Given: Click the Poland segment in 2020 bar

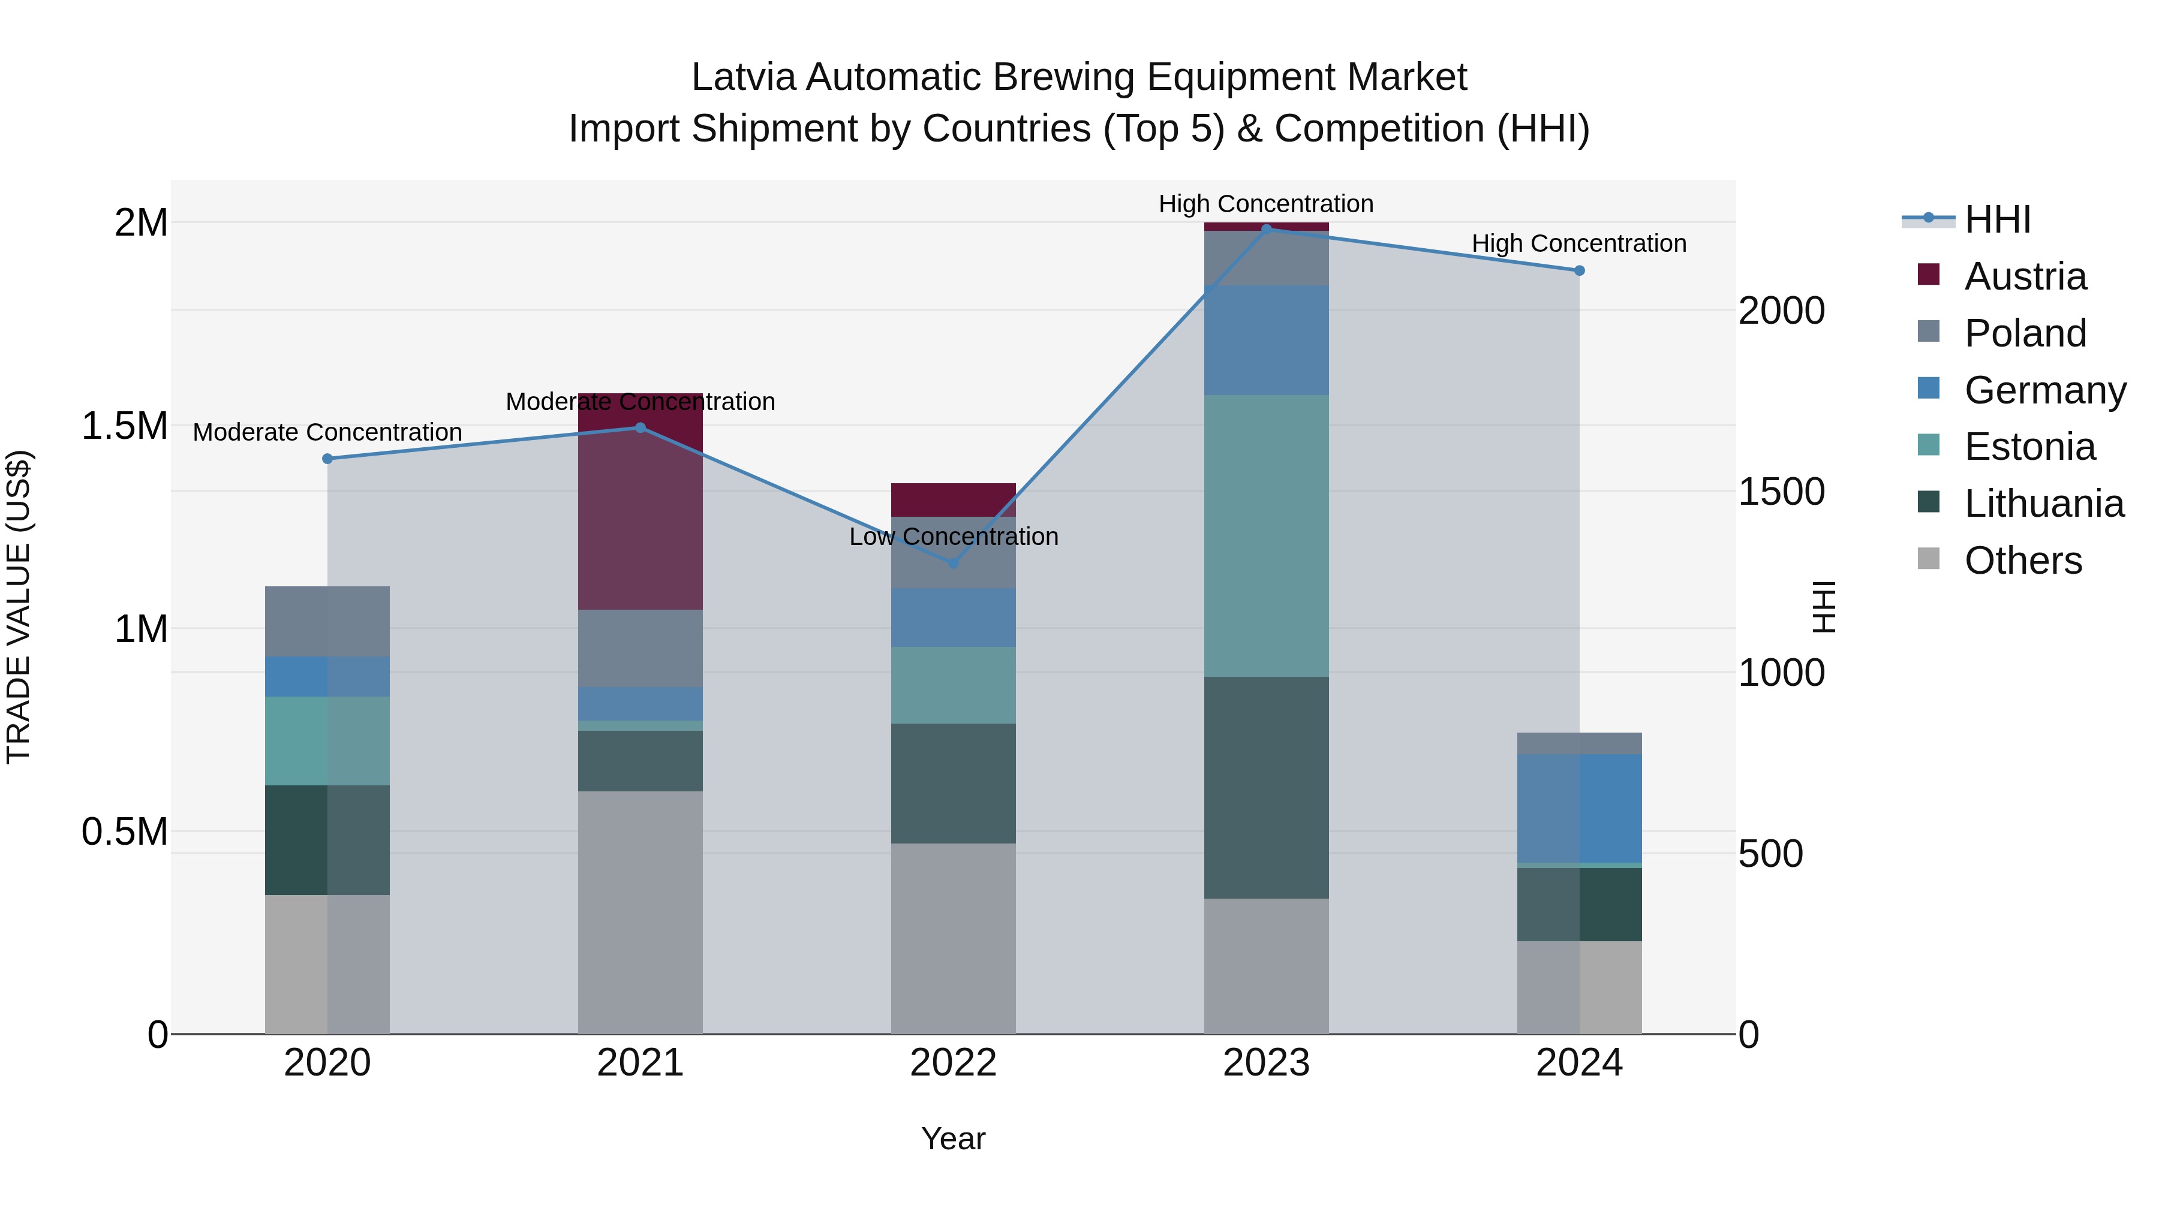Looking at the screenshot, I should 327,622.
